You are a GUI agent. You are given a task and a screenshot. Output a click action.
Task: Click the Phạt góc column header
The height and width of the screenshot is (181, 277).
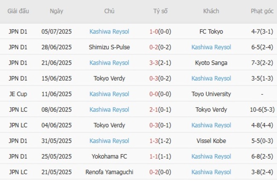click(262, 11)
